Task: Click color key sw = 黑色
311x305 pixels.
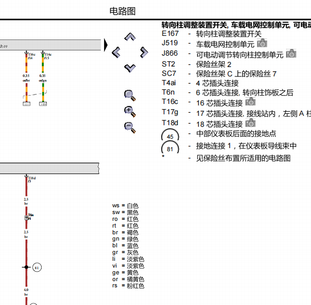Action: (x=125, y=213)
